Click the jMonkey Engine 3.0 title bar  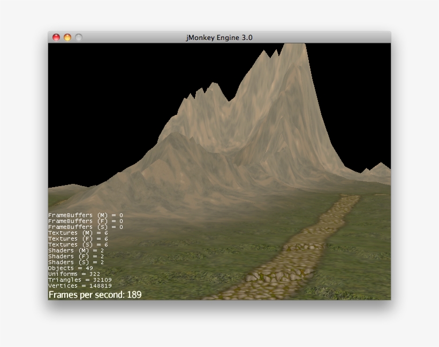coord(218,37)
